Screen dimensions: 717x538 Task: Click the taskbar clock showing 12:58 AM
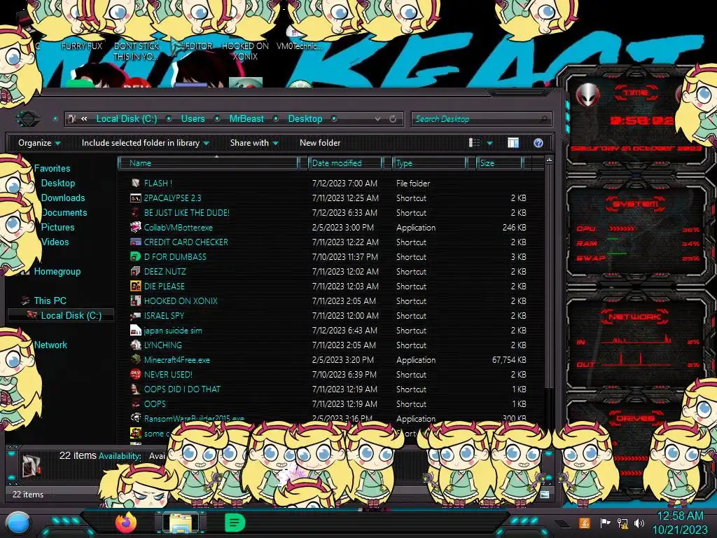click(x=680, y=516)
